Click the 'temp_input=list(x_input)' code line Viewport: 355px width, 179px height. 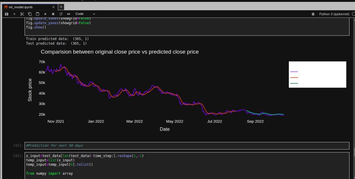click(x=50, y=160)
